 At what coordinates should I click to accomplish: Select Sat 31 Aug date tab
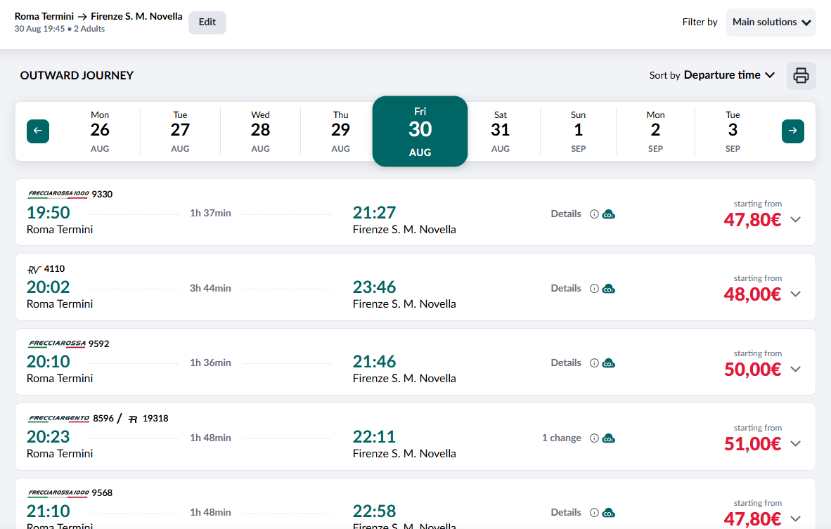pyautogui.click(x=501, y=131)
